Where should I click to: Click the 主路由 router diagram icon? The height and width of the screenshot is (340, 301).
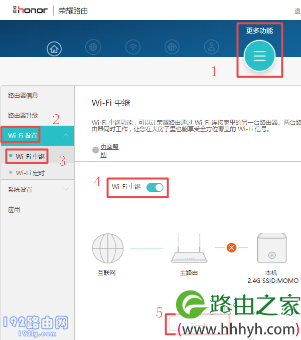click(189, 248)
